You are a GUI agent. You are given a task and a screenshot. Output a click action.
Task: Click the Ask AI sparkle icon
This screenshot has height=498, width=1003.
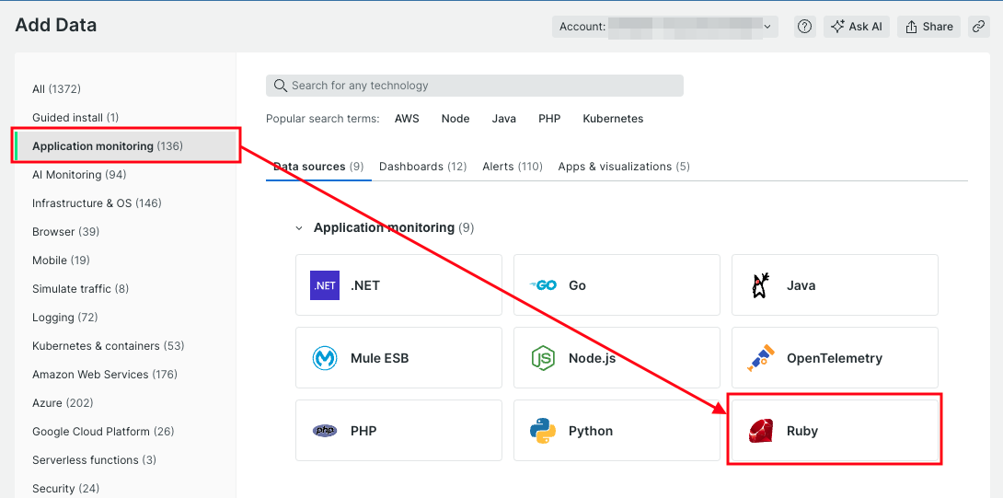click(x=837, y=27)
